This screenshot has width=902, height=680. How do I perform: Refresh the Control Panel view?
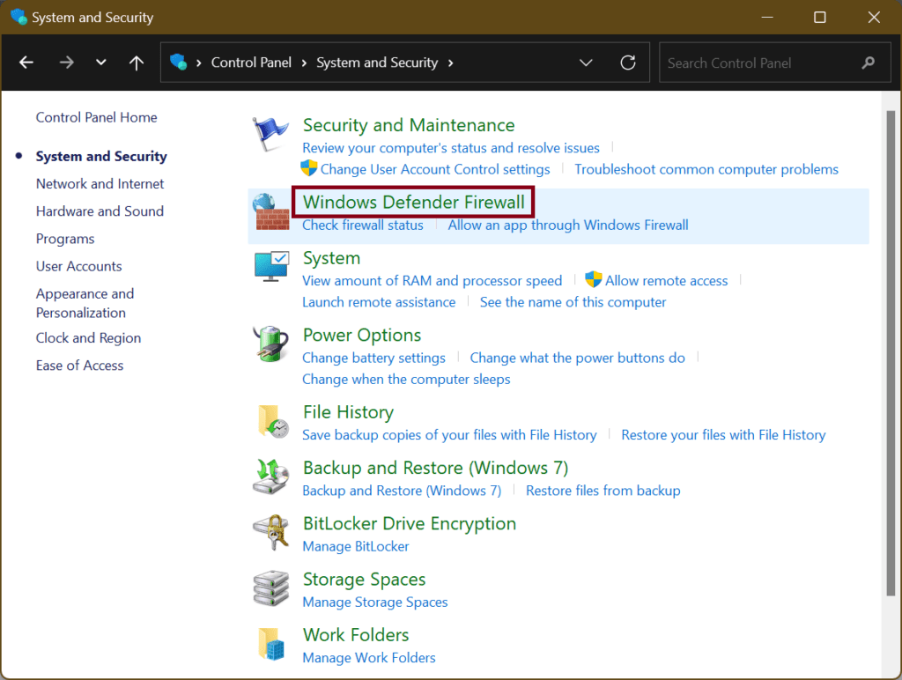click(627, 62)
